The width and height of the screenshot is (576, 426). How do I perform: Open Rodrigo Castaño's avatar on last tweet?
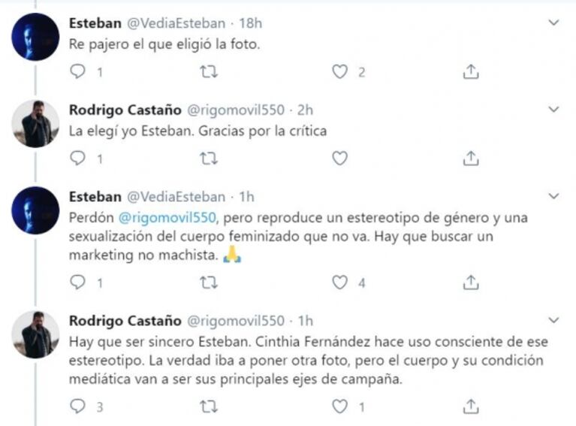35,334
